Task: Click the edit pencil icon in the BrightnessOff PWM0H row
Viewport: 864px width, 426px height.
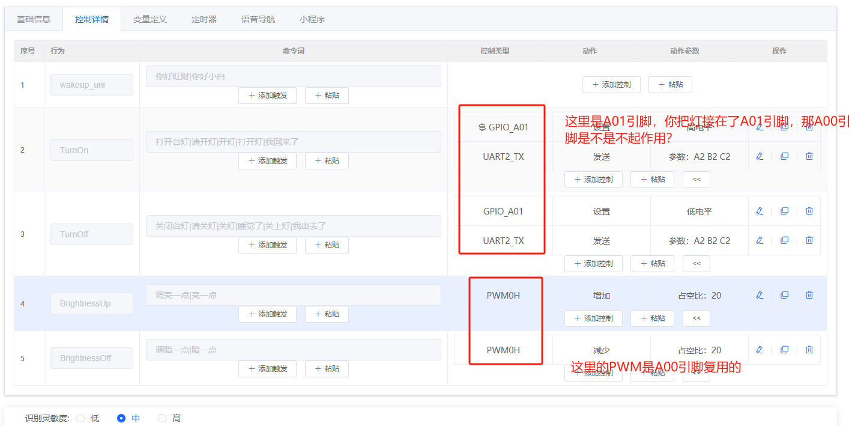Action: click(x=760, y=349)
